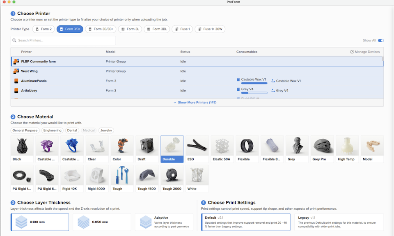Viewport: 394px width, 236px height.
Task: Choose Adaptive layer thickness option
Action: (164, 222)
